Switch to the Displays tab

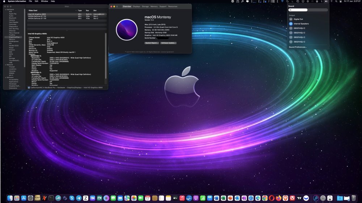136,7
